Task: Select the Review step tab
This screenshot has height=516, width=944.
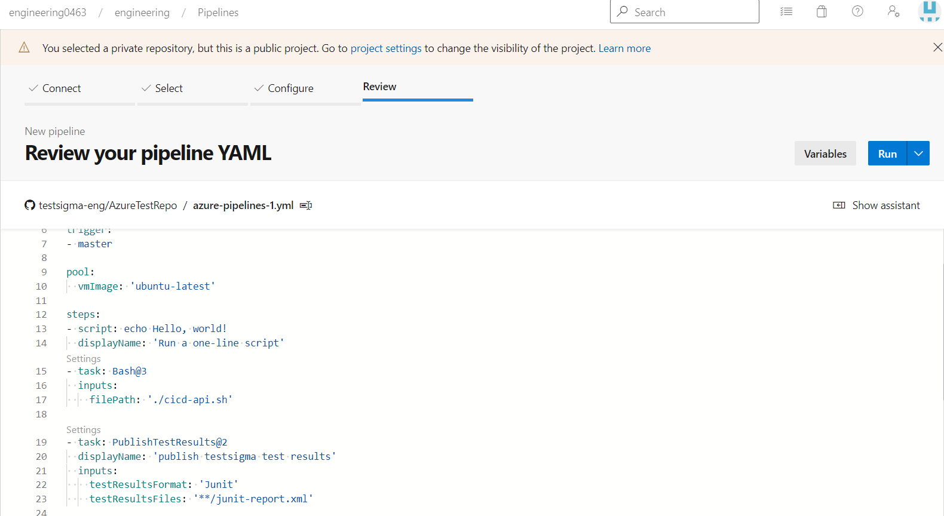Action: [x=418, y=87]
